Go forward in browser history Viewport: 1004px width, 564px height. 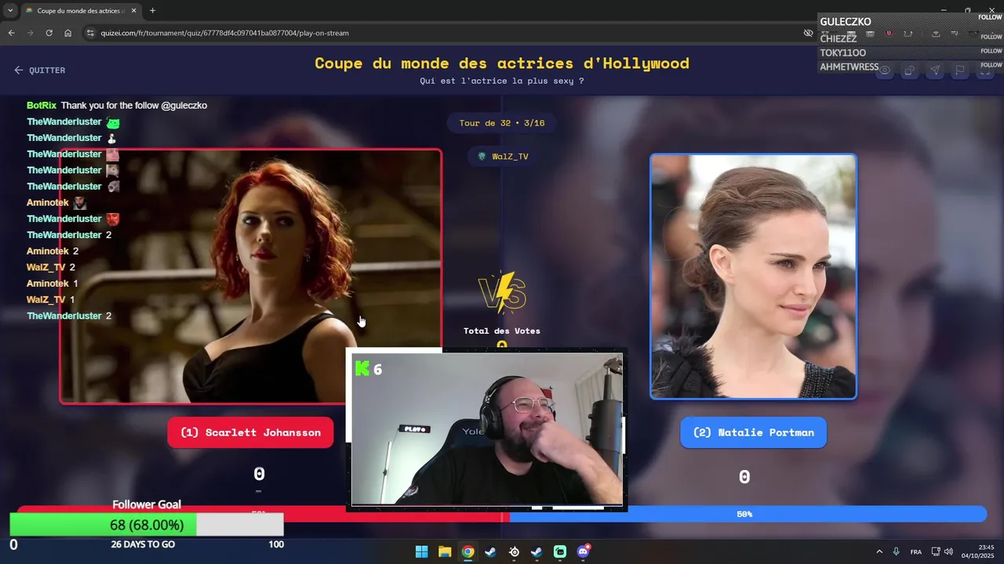point(30,33)
